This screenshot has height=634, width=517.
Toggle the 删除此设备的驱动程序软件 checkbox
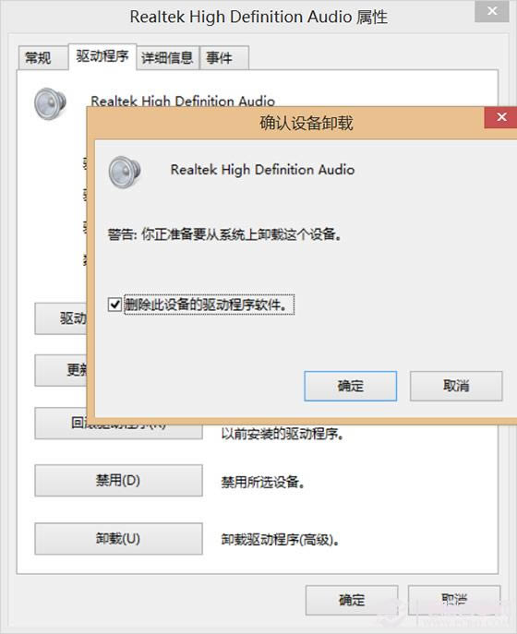(114, 304)
